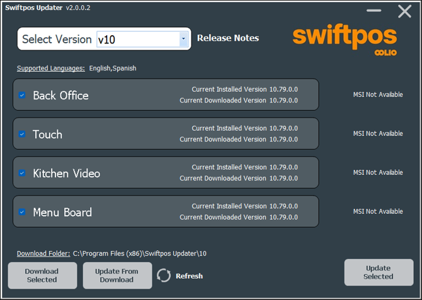Image resolution: width=422 pixels, height=300 pixels.
Task: Click MSI Not Available beside Back Office
Action: tap(378, 94)
